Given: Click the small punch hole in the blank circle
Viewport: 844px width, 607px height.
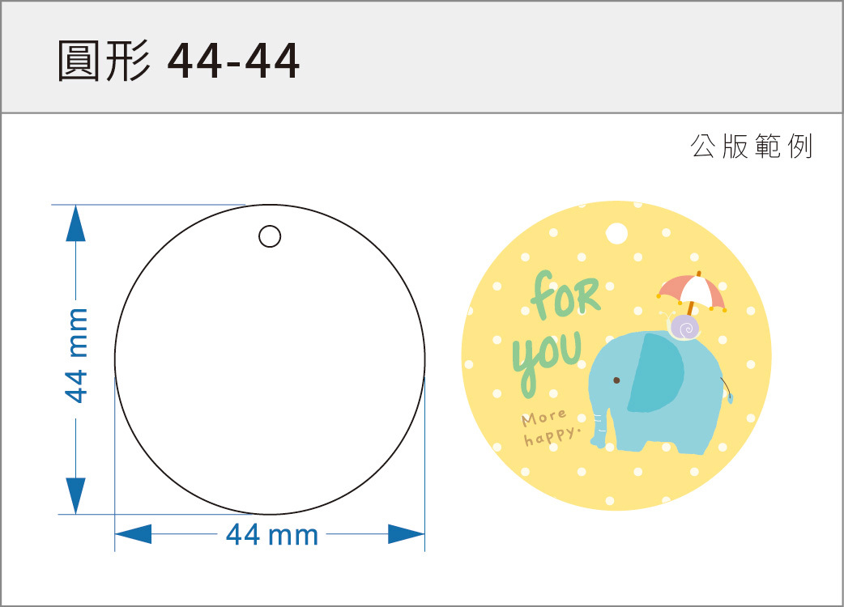Looking at the screenshot, I should point(270,236).
